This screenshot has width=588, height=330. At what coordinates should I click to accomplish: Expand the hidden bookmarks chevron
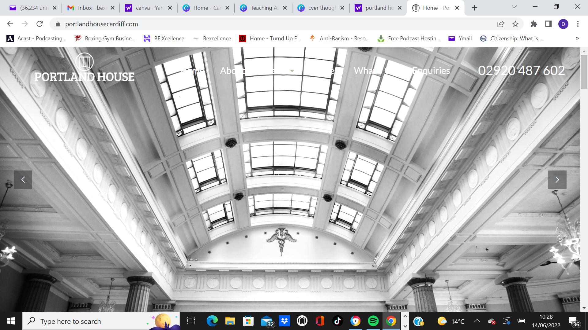tap(577, 38)
